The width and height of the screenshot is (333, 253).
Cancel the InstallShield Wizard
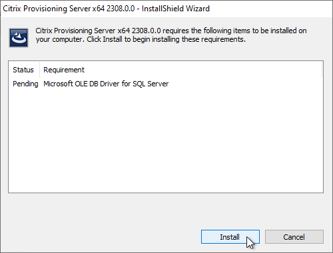[x=294, y=237]
